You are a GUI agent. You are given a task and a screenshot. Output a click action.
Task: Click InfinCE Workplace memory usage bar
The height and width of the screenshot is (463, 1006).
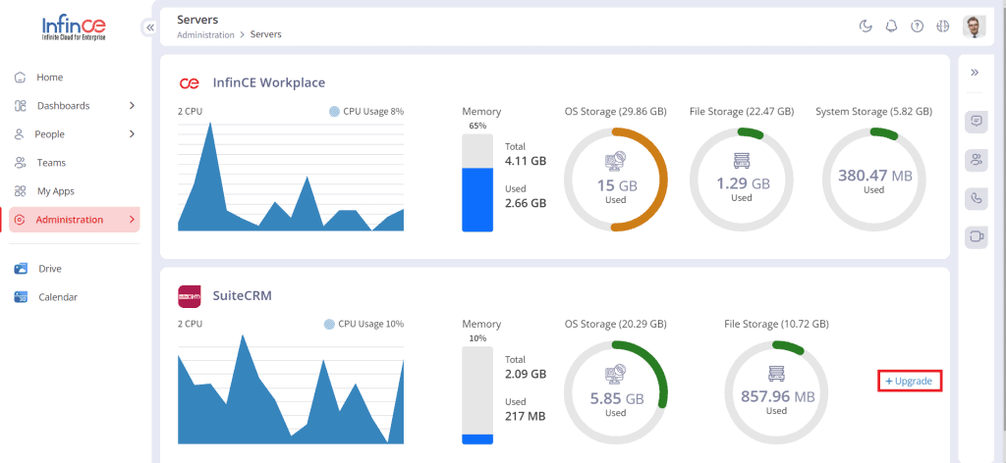[477, 182]
